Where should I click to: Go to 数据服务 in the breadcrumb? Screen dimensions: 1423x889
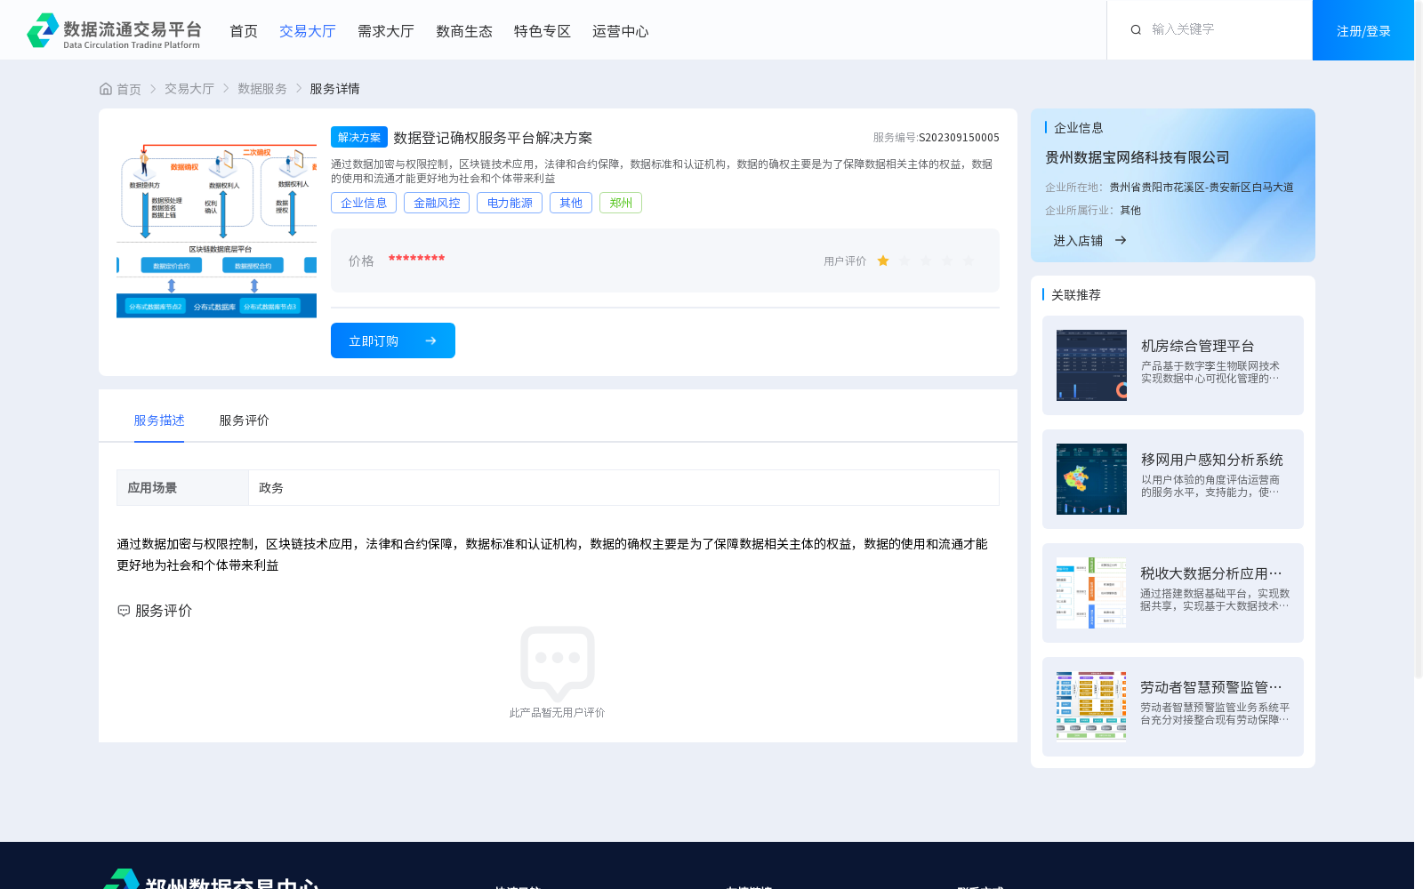[x=262, y=89]
